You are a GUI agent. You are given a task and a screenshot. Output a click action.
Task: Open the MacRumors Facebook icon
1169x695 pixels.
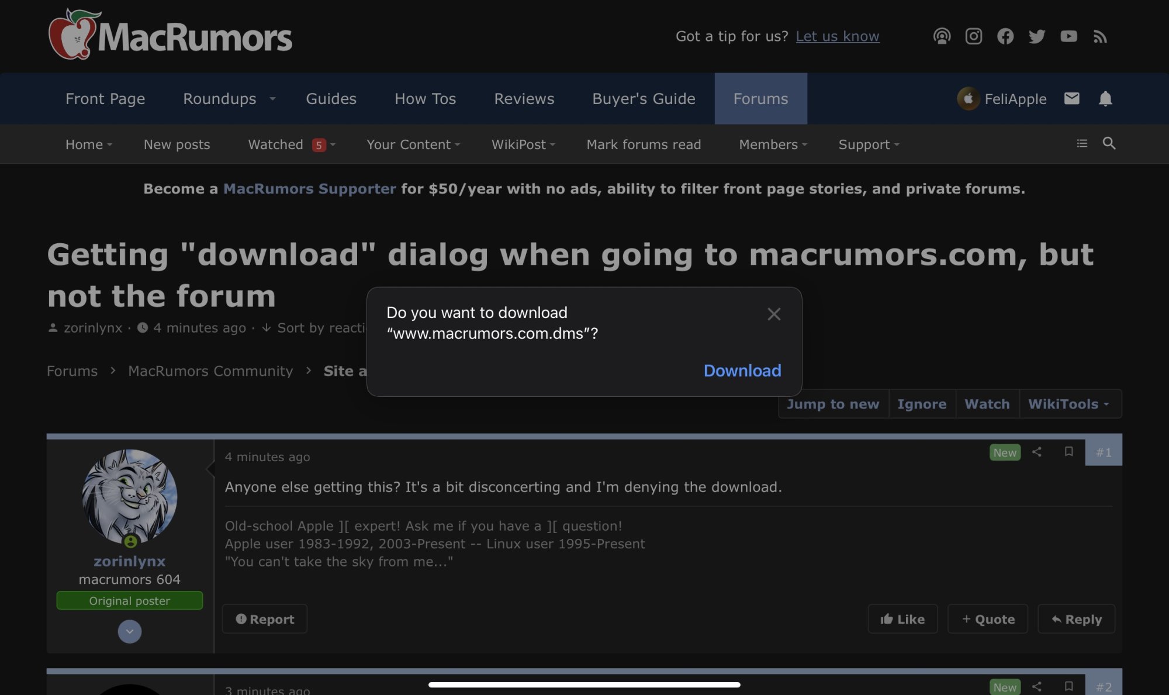[1005, 36]
